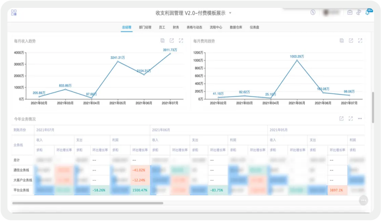The image size is (382, 221).
Task: Open the app grid menu icon
Action: 14,13
